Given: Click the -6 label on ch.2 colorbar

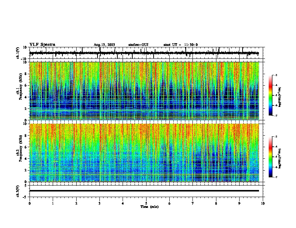Looking at the screenshot, I should tap(275, 167).
